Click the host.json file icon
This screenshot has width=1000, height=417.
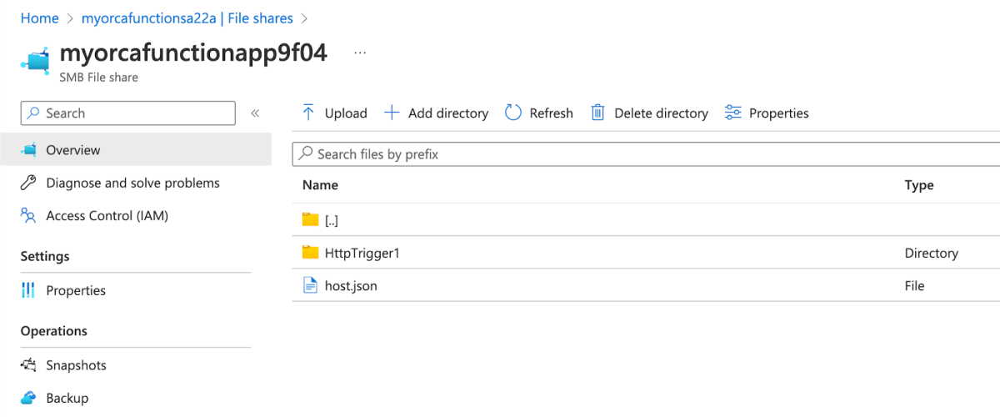coord(311,285)
